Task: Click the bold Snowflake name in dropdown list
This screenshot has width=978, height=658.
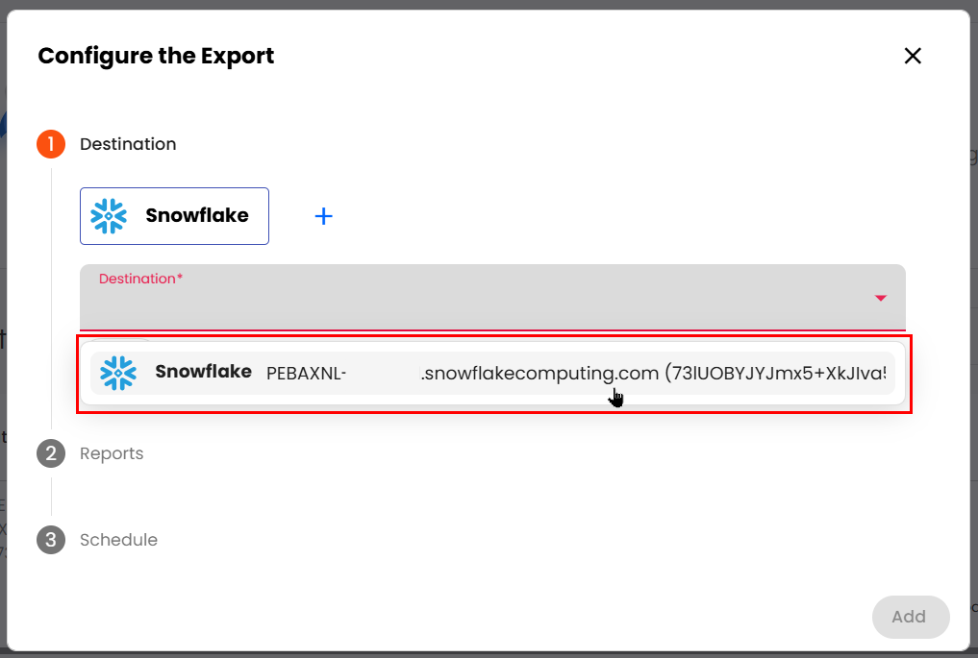Action: [x=203, y=372]
